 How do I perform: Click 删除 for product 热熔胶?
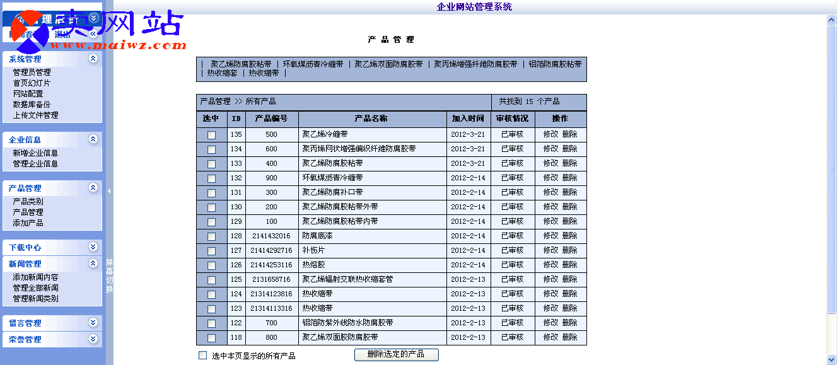[569, 265]
